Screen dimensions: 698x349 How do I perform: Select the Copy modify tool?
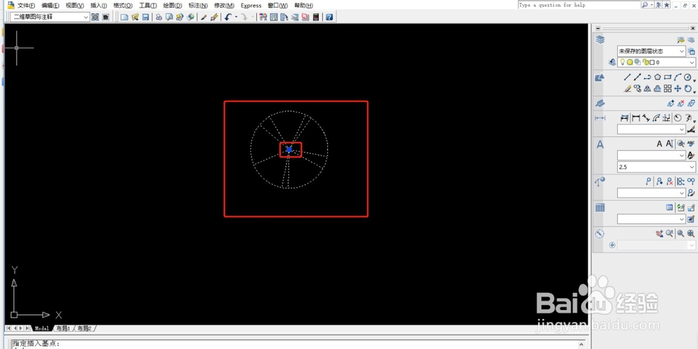[x=637, y=89]
